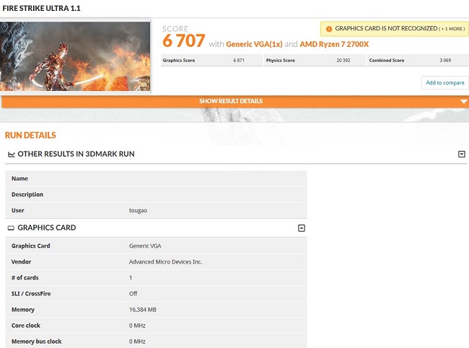Viewport: 469px width, 348px height.
Task: Click the Physics Score label
Action: (280, 60)
